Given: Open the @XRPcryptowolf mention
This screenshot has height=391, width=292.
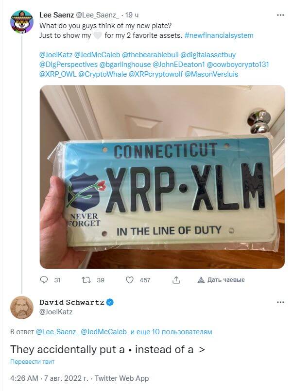Looking at the screenshot, I should (x=155, y=74).
